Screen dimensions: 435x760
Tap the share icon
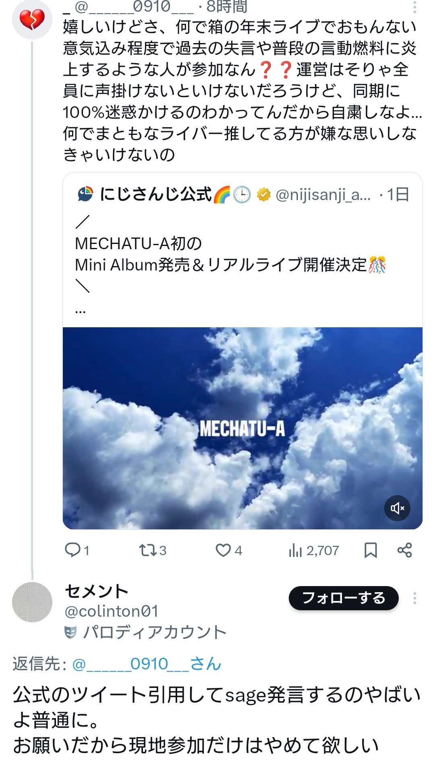404,550
